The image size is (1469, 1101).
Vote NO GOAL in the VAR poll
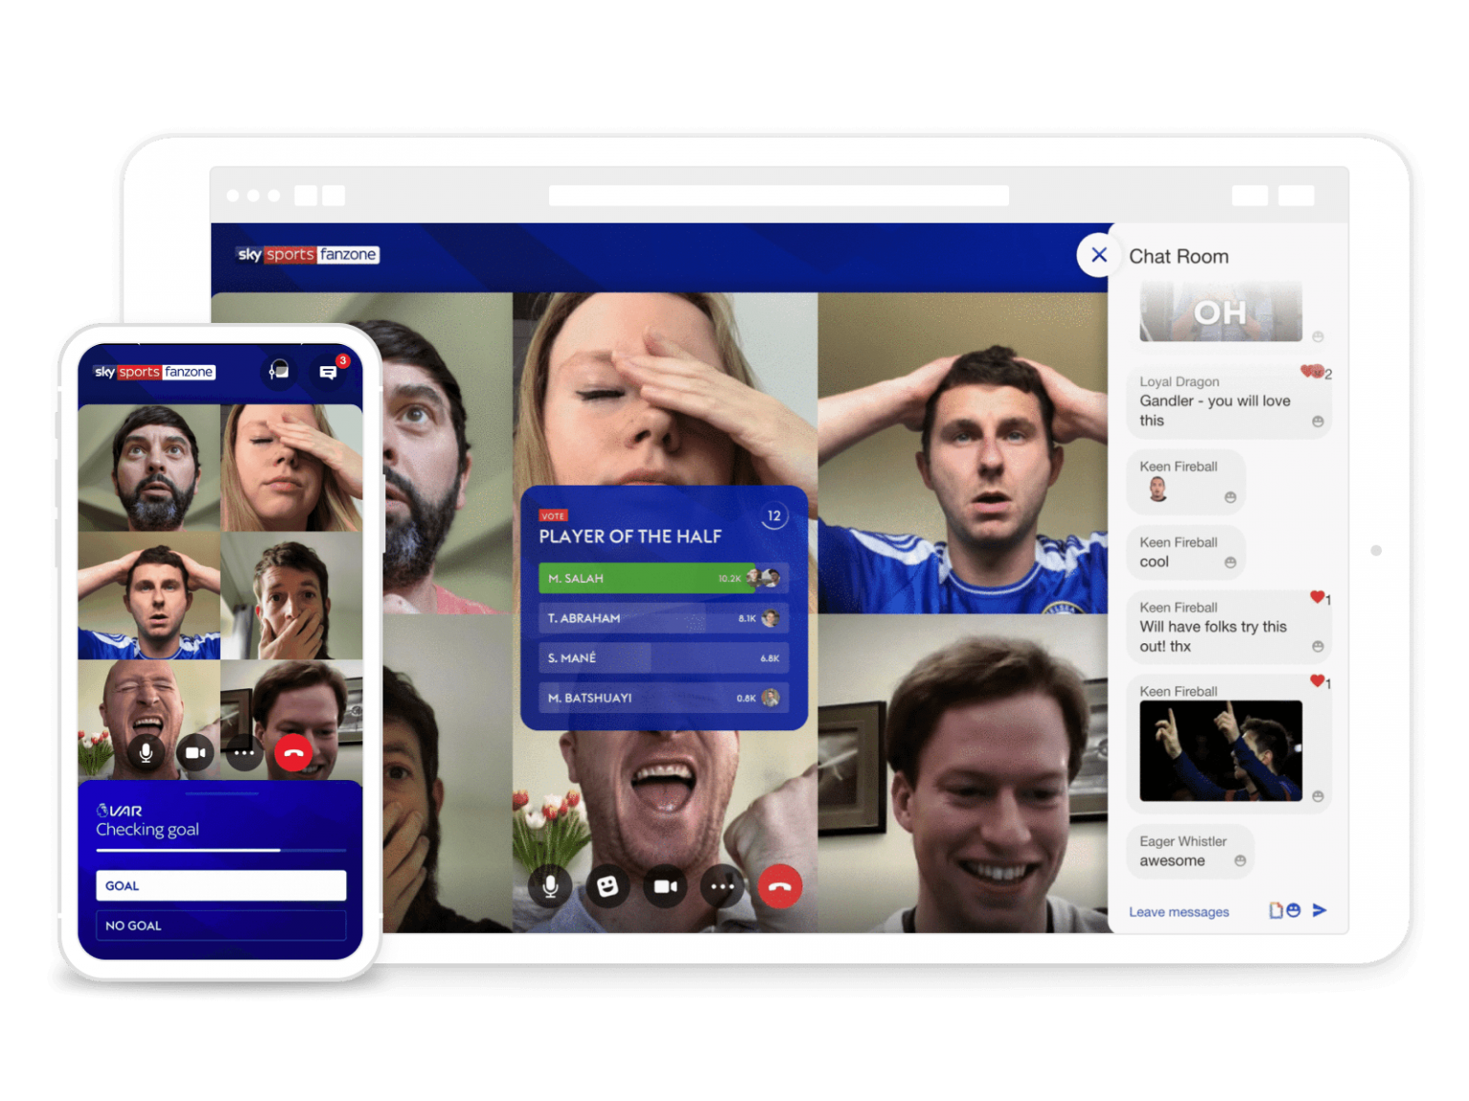click(x=221, y=924)
